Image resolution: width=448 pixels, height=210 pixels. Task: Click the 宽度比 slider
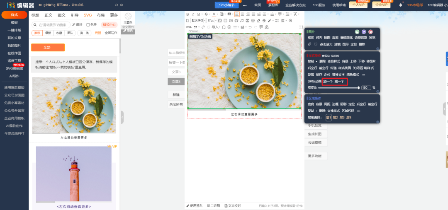[338, 88]
